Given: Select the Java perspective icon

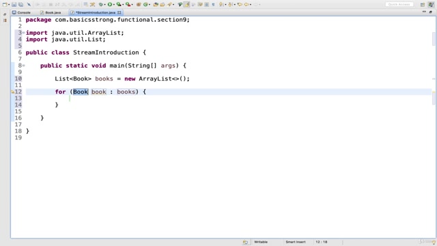Looking at the screenshot, I should pyautogui.click(x=431, y=5).
